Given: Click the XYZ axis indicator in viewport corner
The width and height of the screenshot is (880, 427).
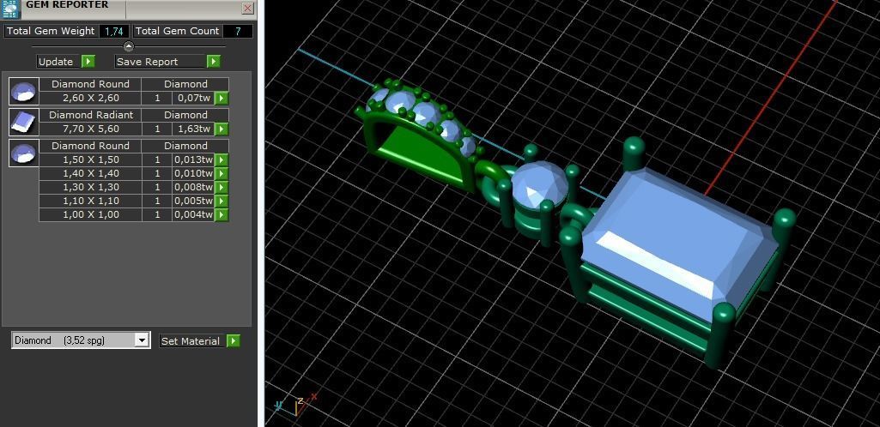Looking at the screenshot, I should (295, 404).
